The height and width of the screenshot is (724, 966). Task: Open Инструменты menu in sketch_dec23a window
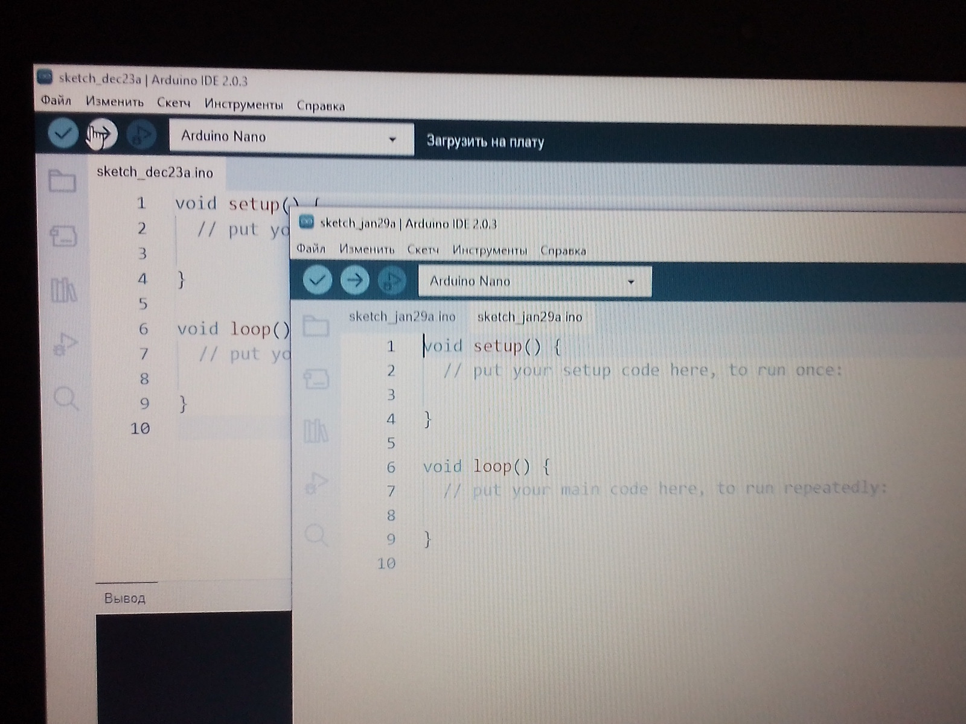coord(243,104)
